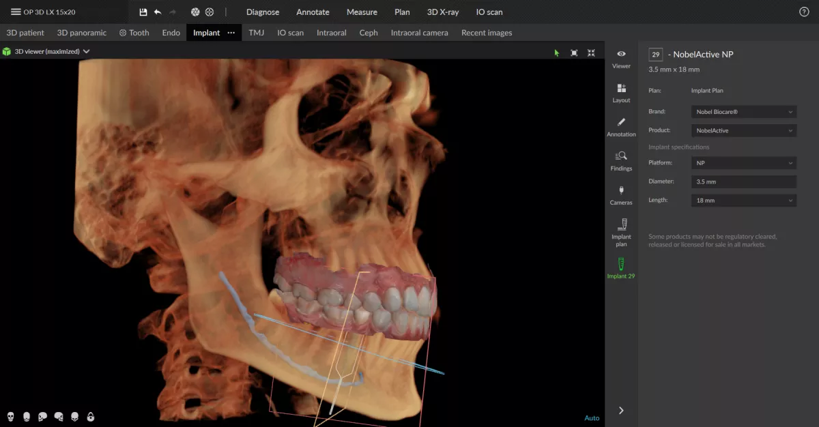Restore viewer from maximized with collapse arrows

pos(591,53)
